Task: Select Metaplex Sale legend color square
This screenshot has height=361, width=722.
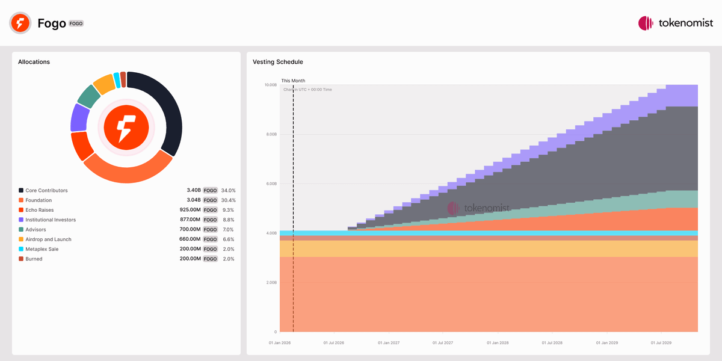Action: [21, 248]
